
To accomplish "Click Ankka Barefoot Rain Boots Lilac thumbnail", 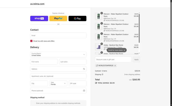I will coord(98,47).
